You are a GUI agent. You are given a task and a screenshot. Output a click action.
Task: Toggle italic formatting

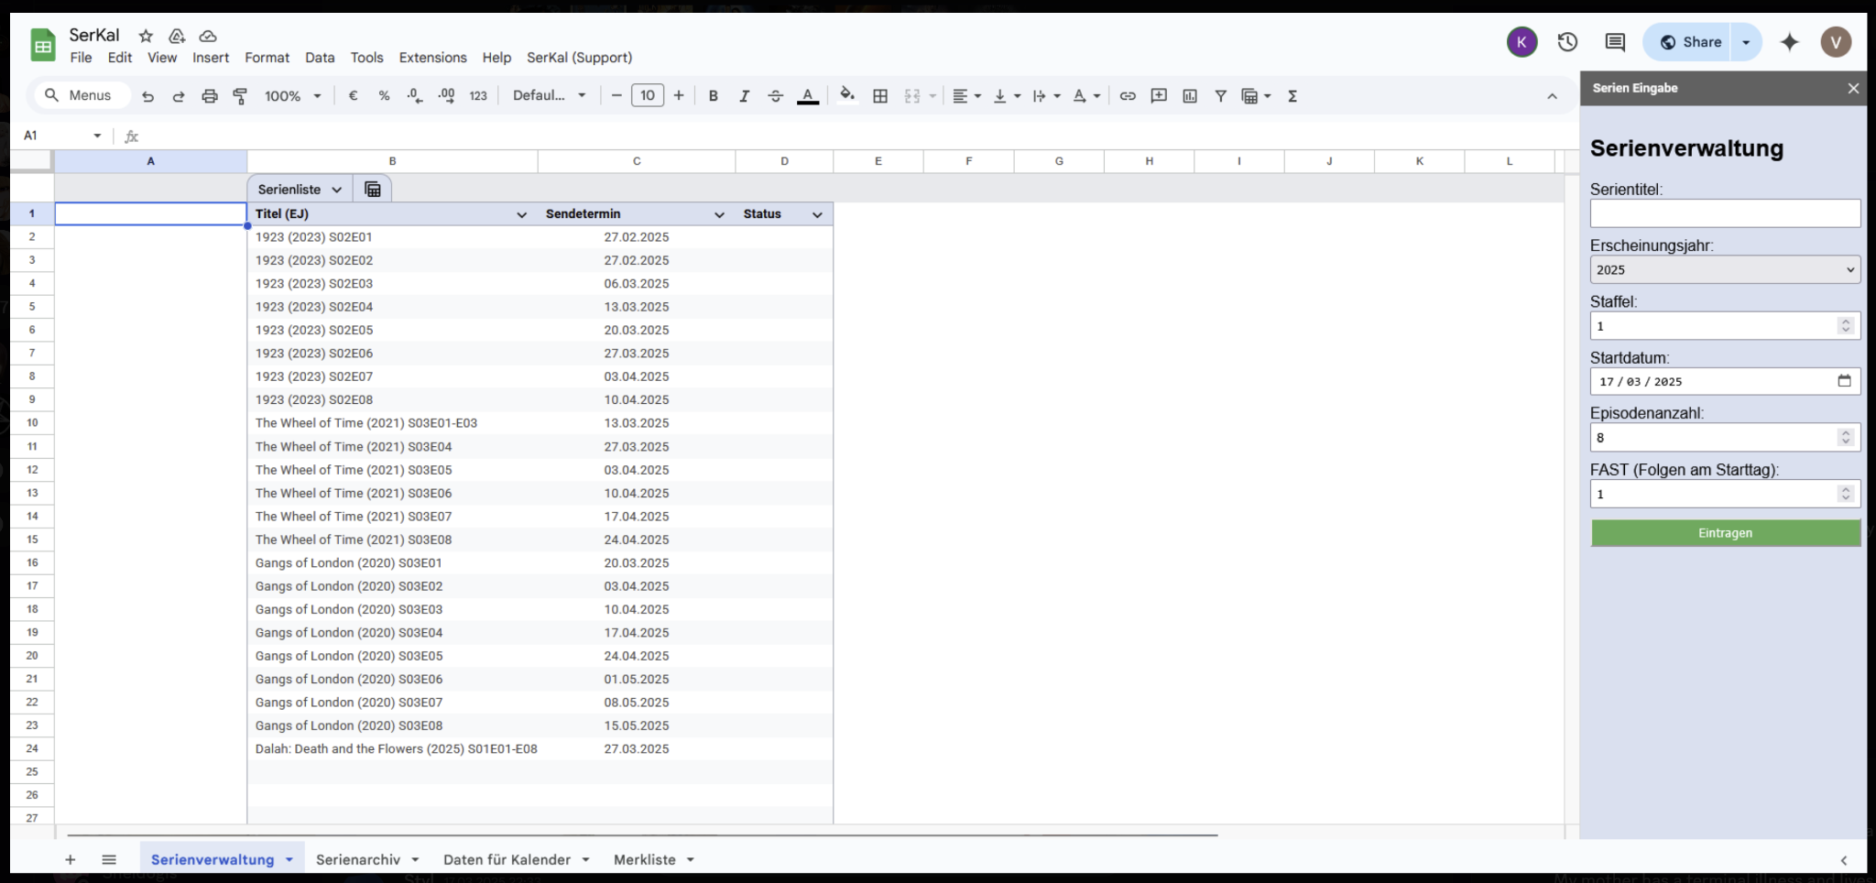pyautogui.click(x=744, y=96)
